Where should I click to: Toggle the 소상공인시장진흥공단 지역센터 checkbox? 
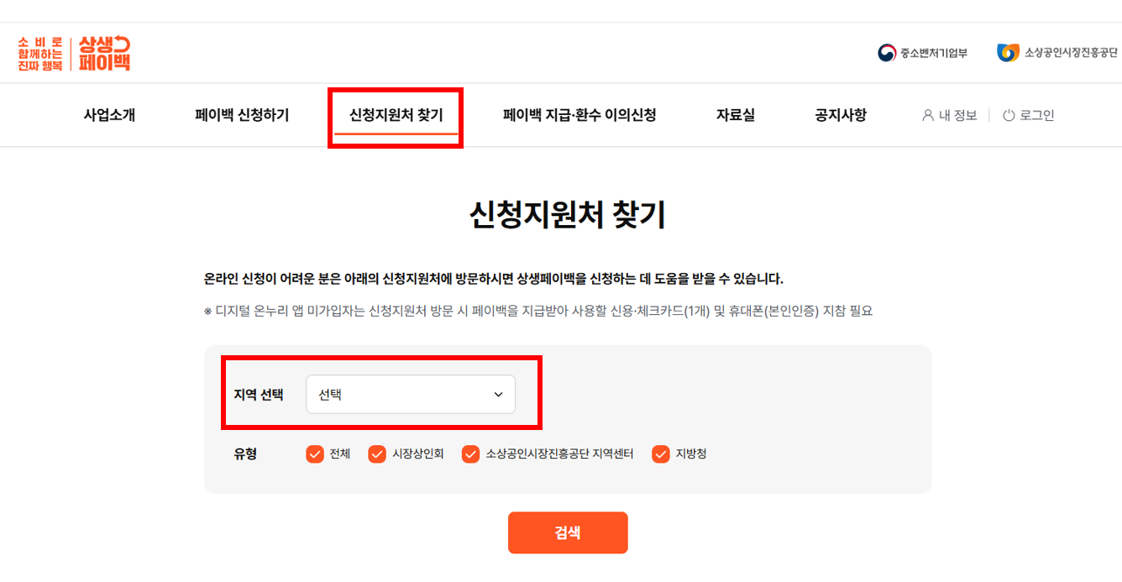(x=470, y=453)
